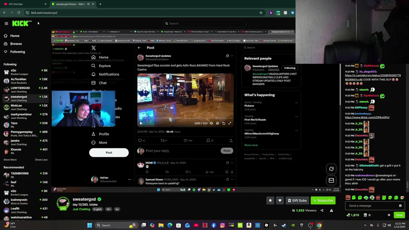The width and height of the screenshot is (409, 230).
Task: Open the chat shop store icon
Action: click(x=365, y=215)
